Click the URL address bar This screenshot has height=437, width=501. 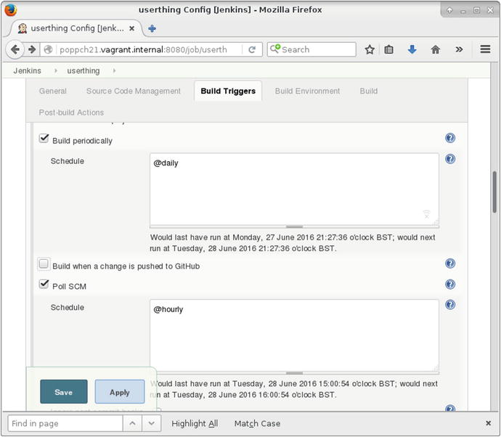coord(150,49)
